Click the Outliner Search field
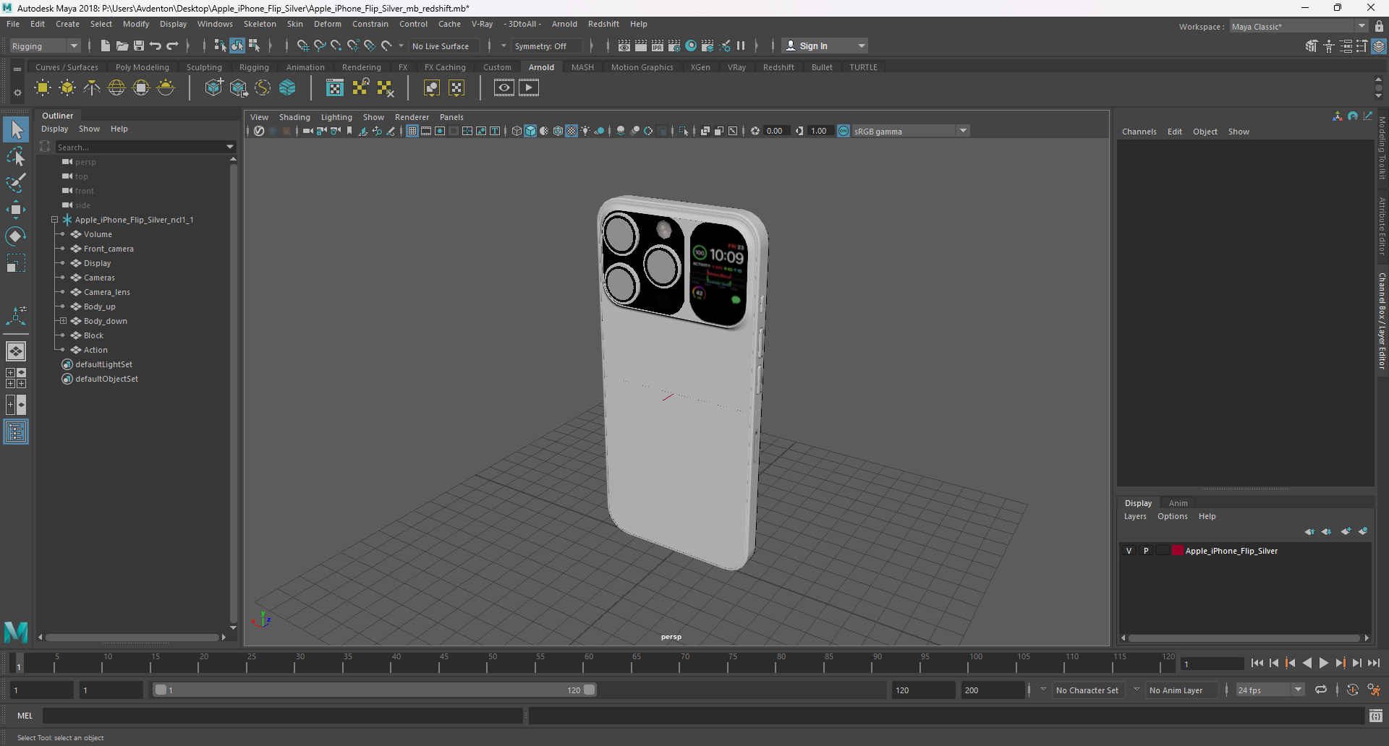Image resolution: width=1389 pixels, height=746 pixels. [x=141, y=147]
